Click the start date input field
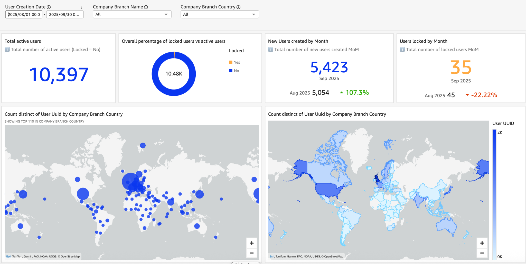Screen dimensions: 526x264 pos(24,14)
